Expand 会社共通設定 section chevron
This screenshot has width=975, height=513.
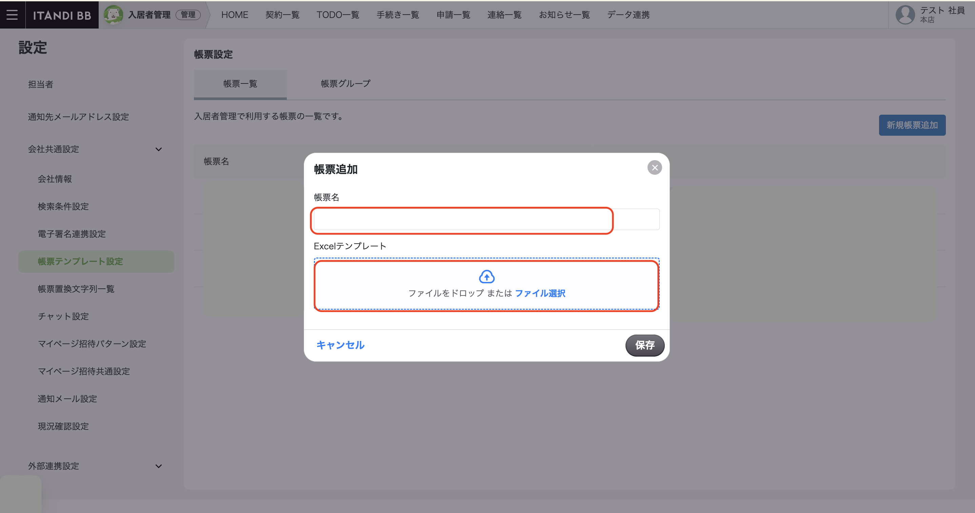point(159,149)
